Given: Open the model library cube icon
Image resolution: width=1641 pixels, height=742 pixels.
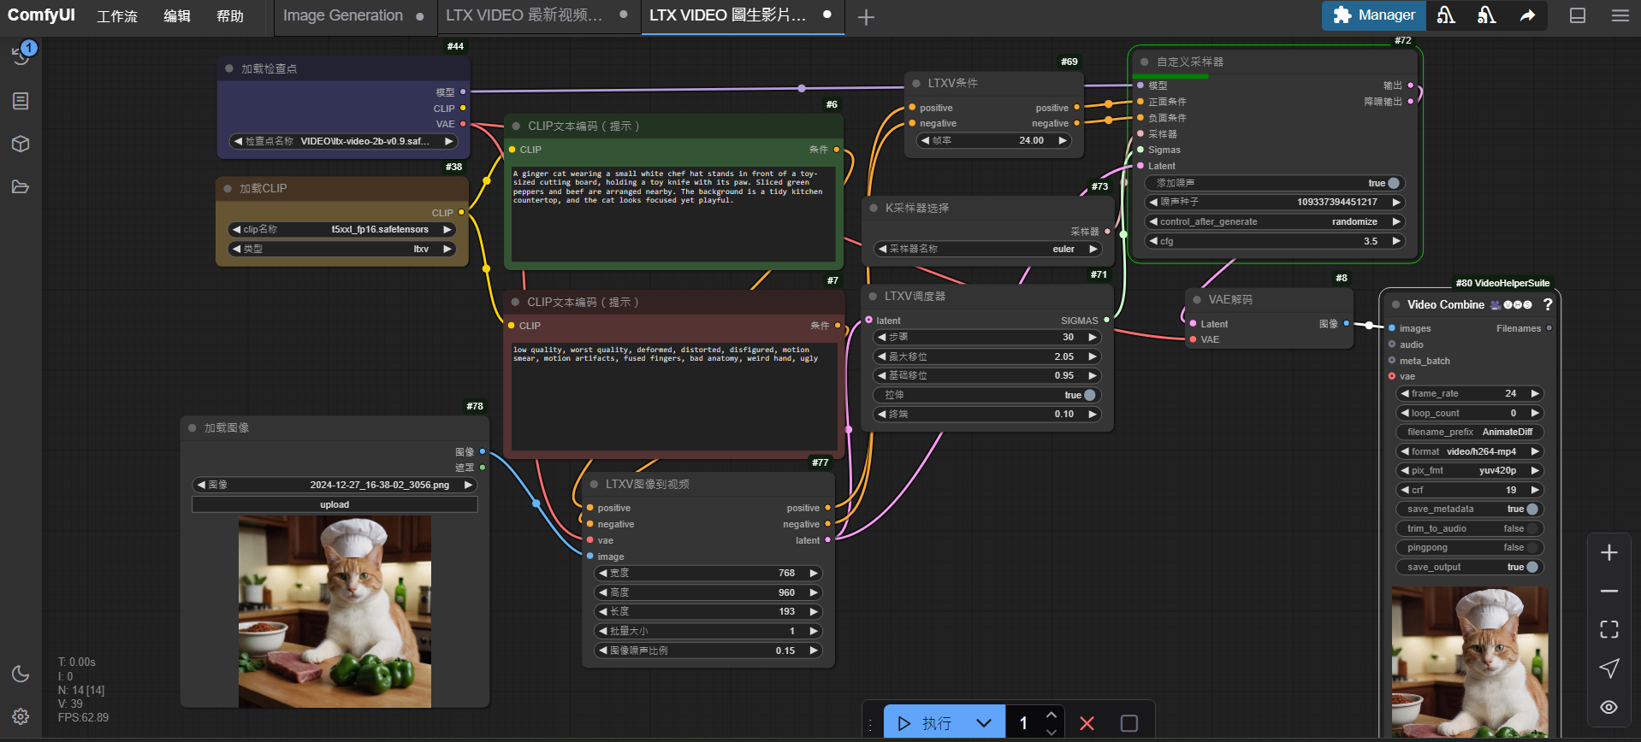Looking at the screenshot, I should pos(21,144).
